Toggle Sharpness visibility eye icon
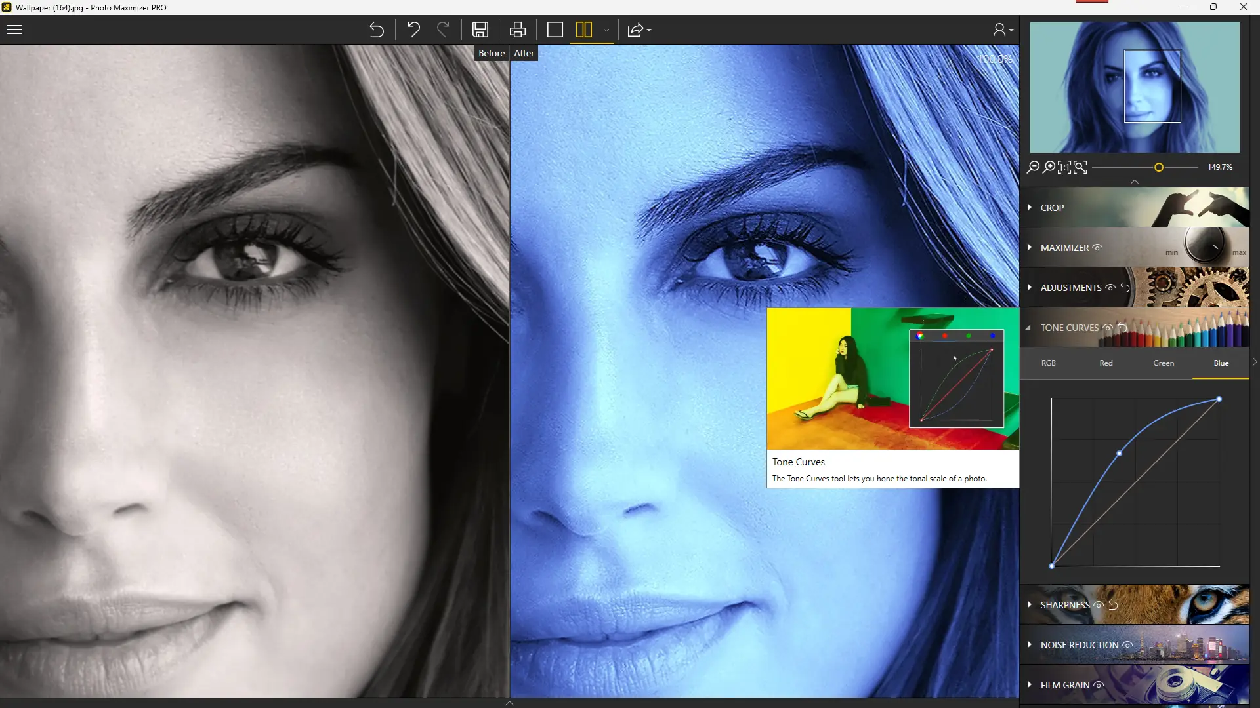 [x=1098, y=605]
